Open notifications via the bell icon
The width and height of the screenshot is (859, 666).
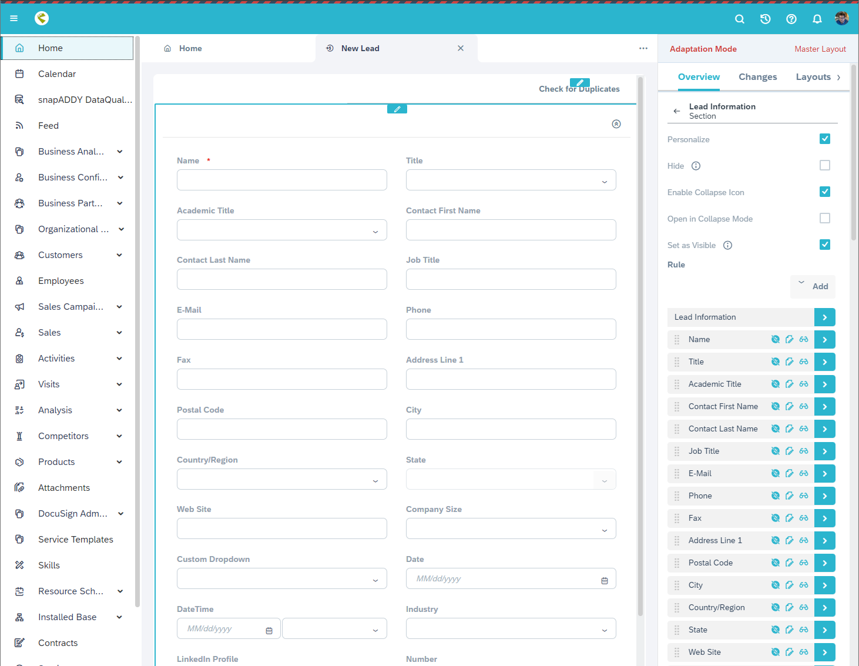817,18
